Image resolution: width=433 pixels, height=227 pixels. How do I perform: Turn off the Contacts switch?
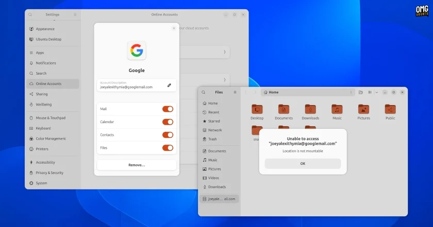click(168, 135)
